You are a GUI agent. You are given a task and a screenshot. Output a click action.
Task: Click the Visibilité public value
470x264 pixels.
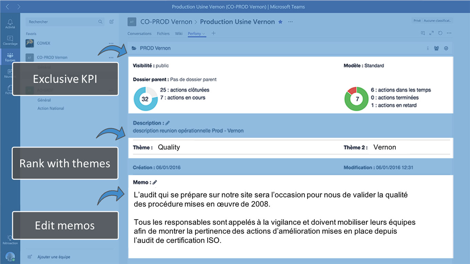[x=162, y=65]
